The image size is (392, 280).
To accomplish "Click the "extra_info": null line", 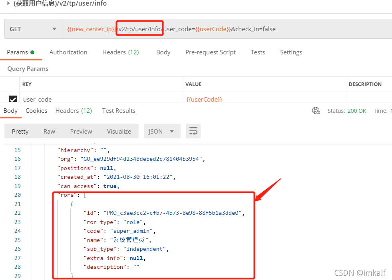I will pyautogui.click(x=115, y=258).
